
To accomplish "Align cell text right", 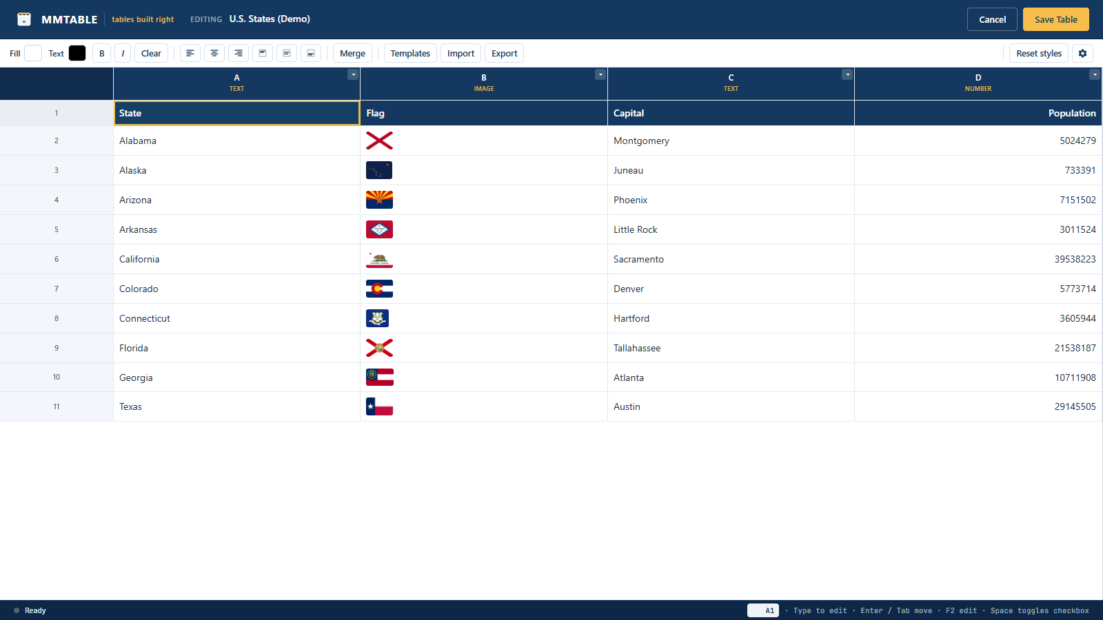I will [239, 53].
